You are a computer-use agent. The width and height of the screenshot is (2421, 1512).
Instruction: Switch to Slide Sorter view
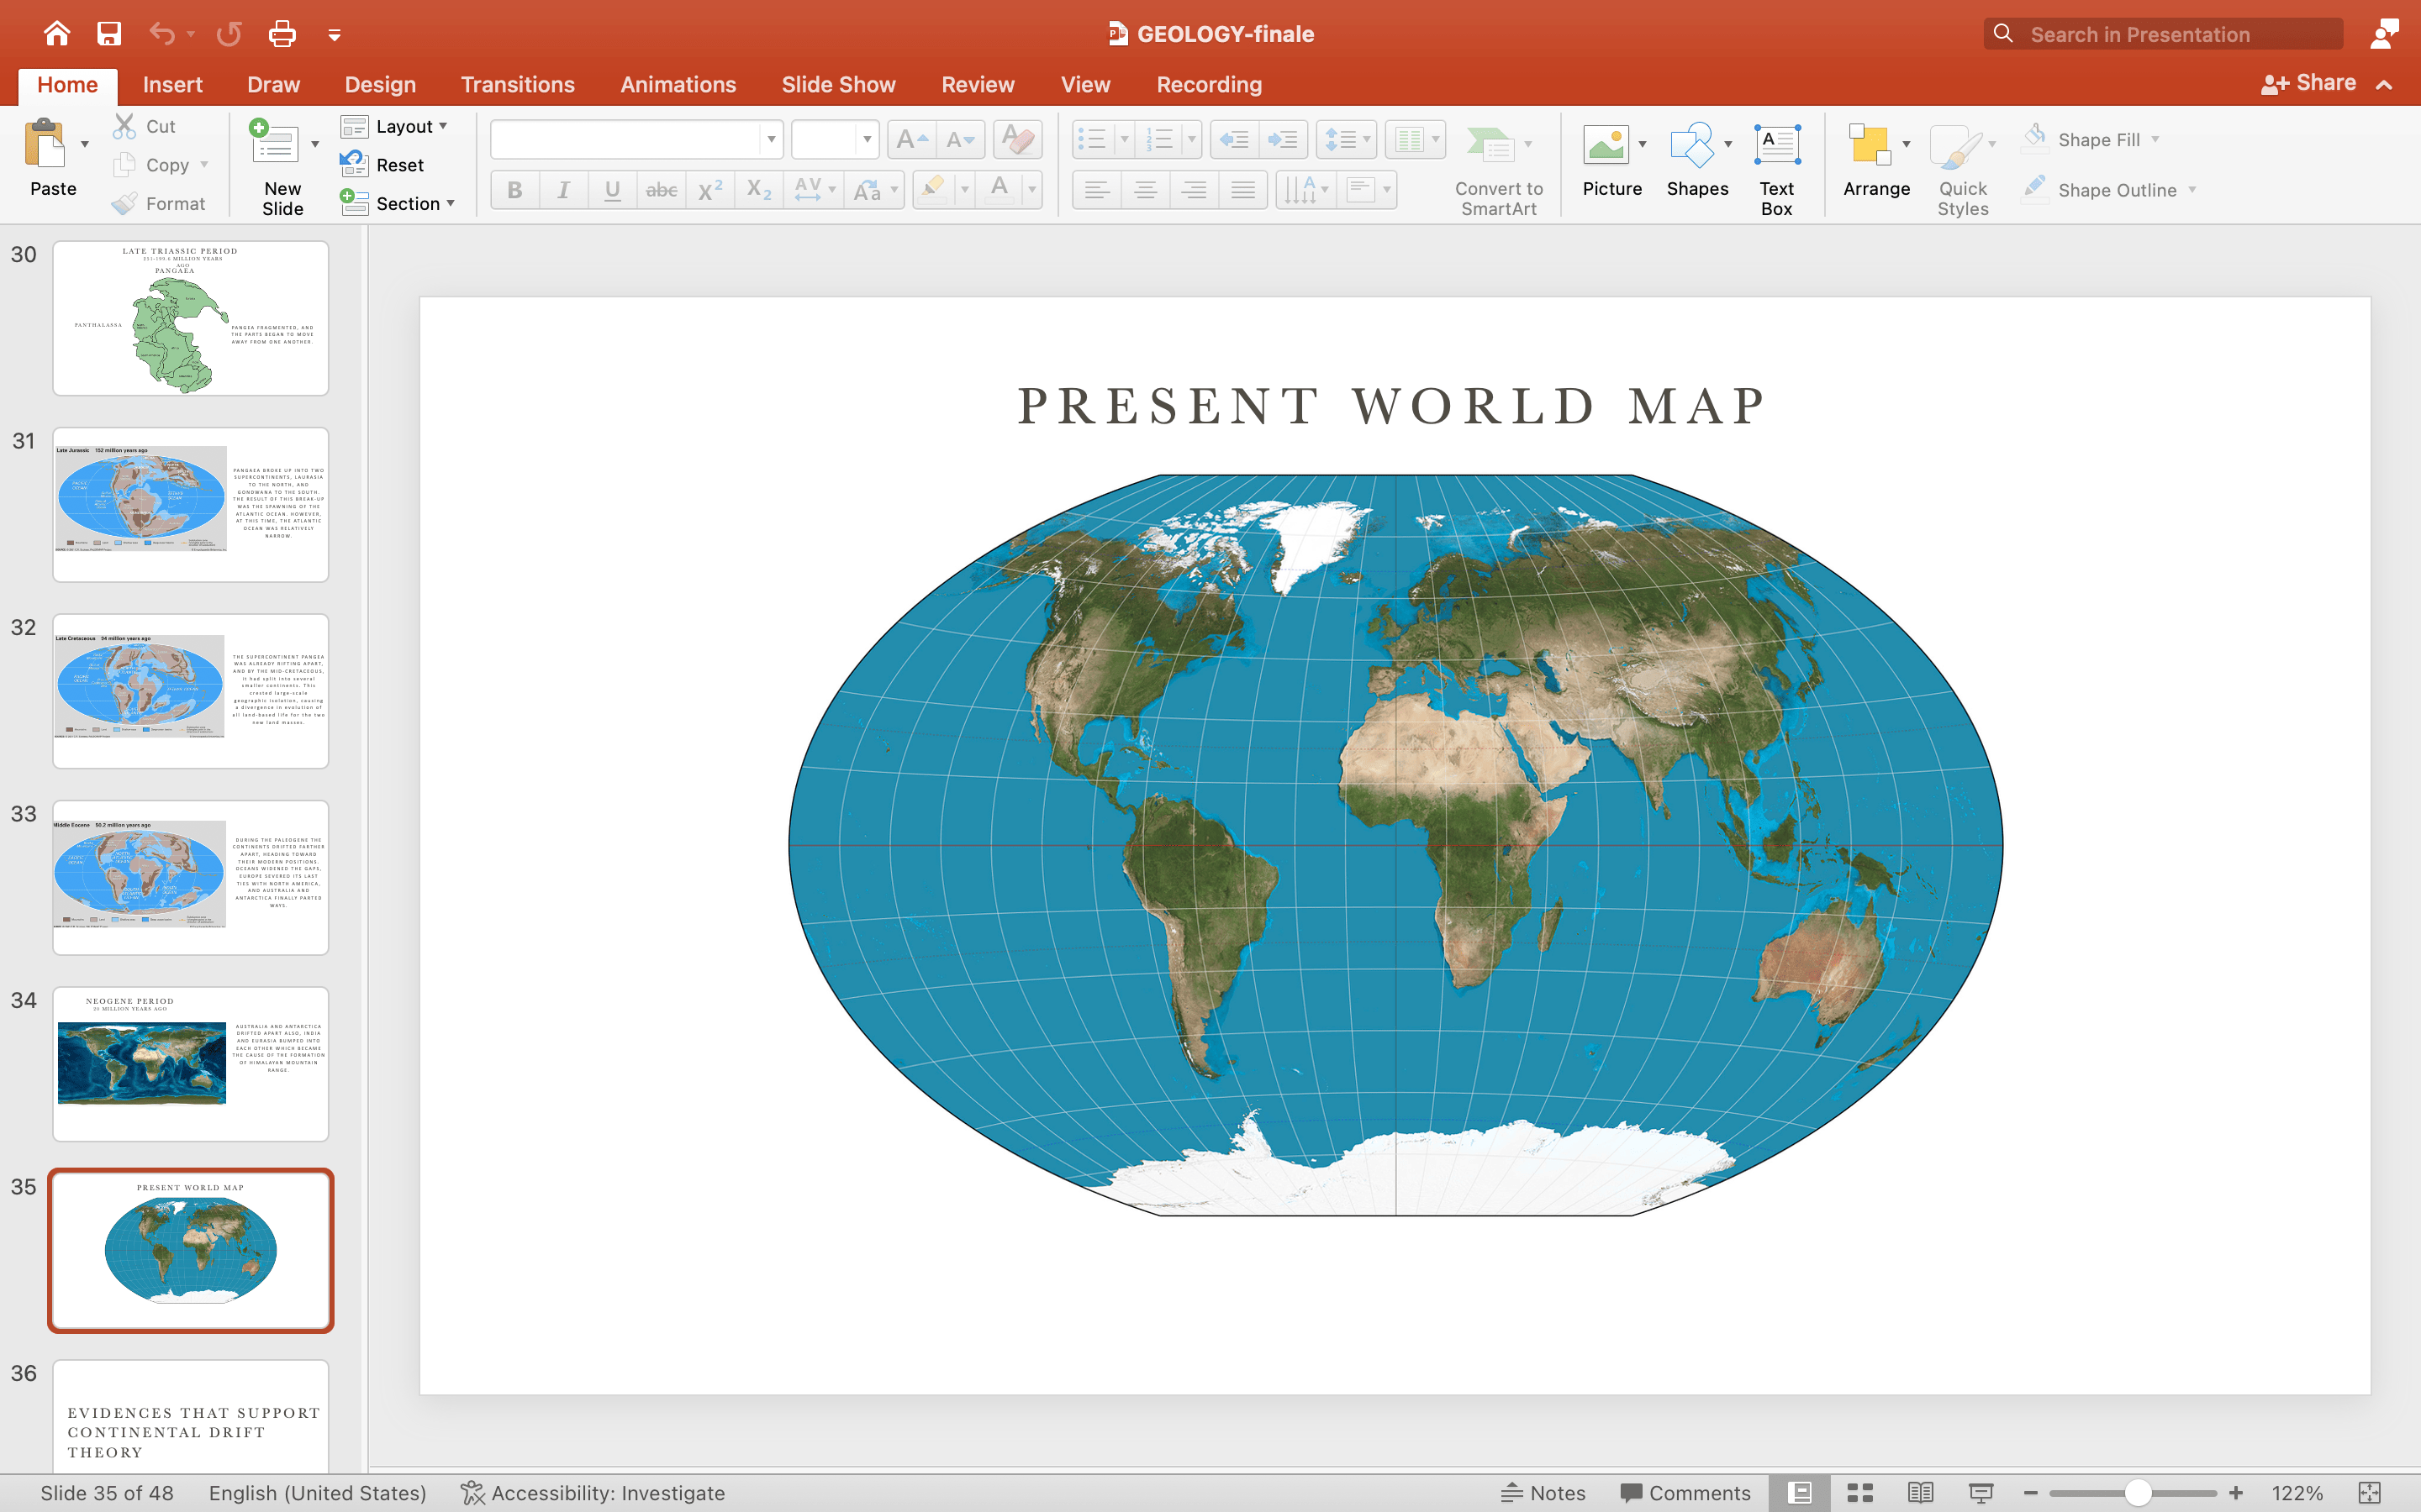(x=1859, y=1492)
